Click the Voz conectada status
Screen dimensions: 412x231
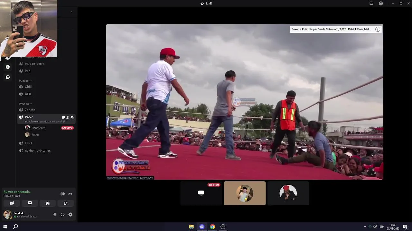pyautogui.click(x=19, y=192)
